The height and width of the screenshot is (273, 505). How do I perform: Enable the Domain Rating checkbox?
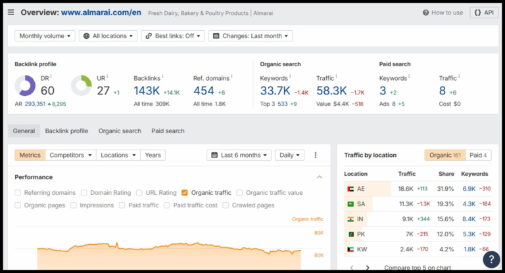tap(84, 193)
